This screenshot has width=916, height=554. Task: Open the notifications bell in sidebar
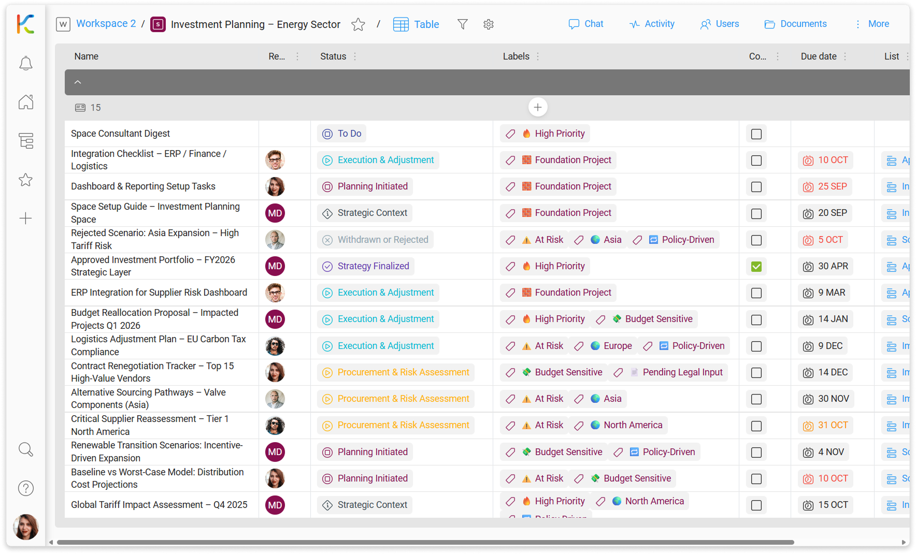26,64
